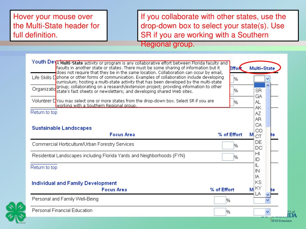Click Individual and Family Development heading
This screenshot has width=306, height=229.
tap(74, 183)
